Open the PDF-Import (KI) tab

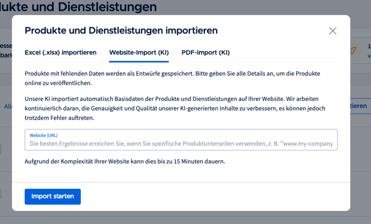click(x=205, y=52)
